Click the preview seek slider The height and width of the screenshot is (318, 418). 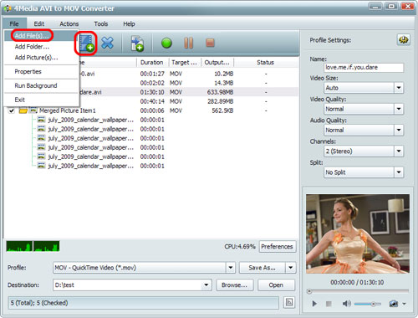358,291
